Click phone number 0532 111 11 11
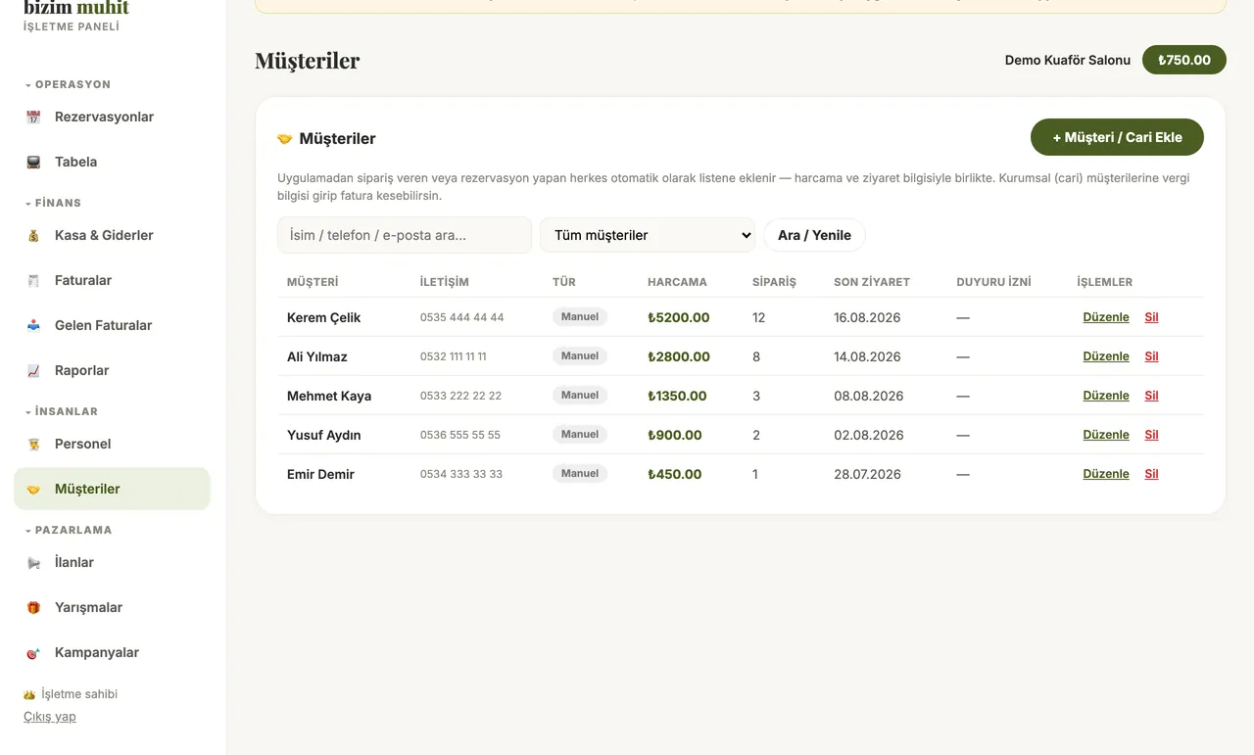 click(x=454, y=356)
